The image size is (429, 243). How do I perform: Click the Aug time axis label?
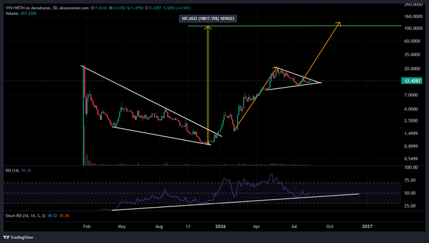click(x=159, y=227)
